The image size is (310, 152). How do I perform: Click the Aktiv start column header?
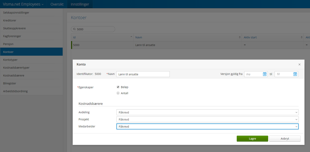point(273,37)
